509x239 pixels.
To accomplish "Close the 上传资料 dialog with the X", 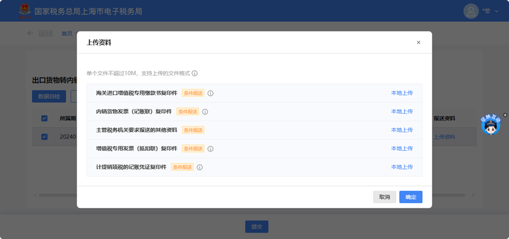I will click(418, 42).
